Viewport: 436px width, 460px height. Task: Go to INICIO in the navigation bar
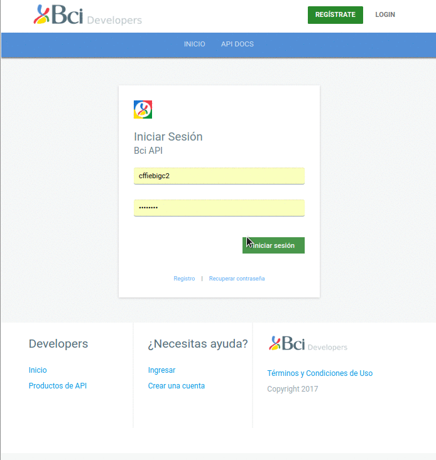coord(194,44)
